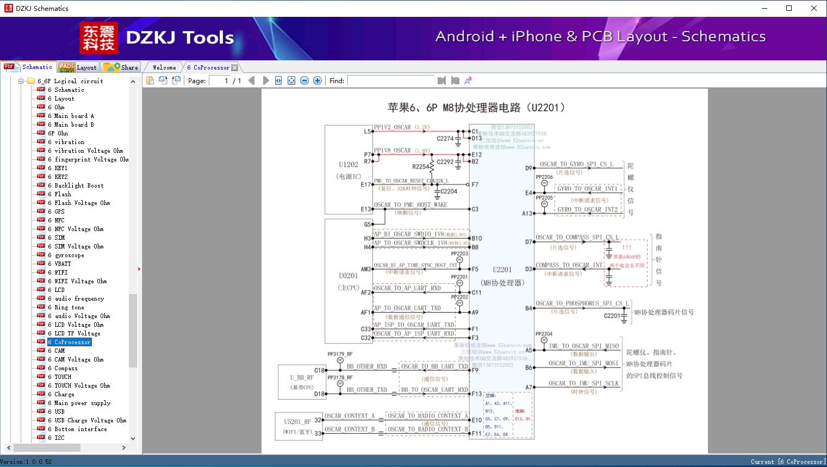
Task: Open the 6 WIFI item
Action: 58,272
